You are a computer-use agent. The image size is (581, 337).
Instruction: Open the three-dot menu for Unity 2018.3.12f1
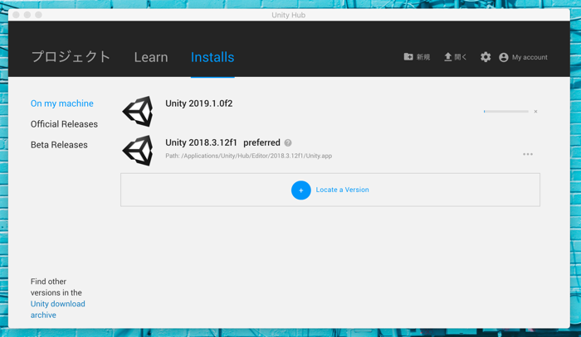[x=528, y=154]
